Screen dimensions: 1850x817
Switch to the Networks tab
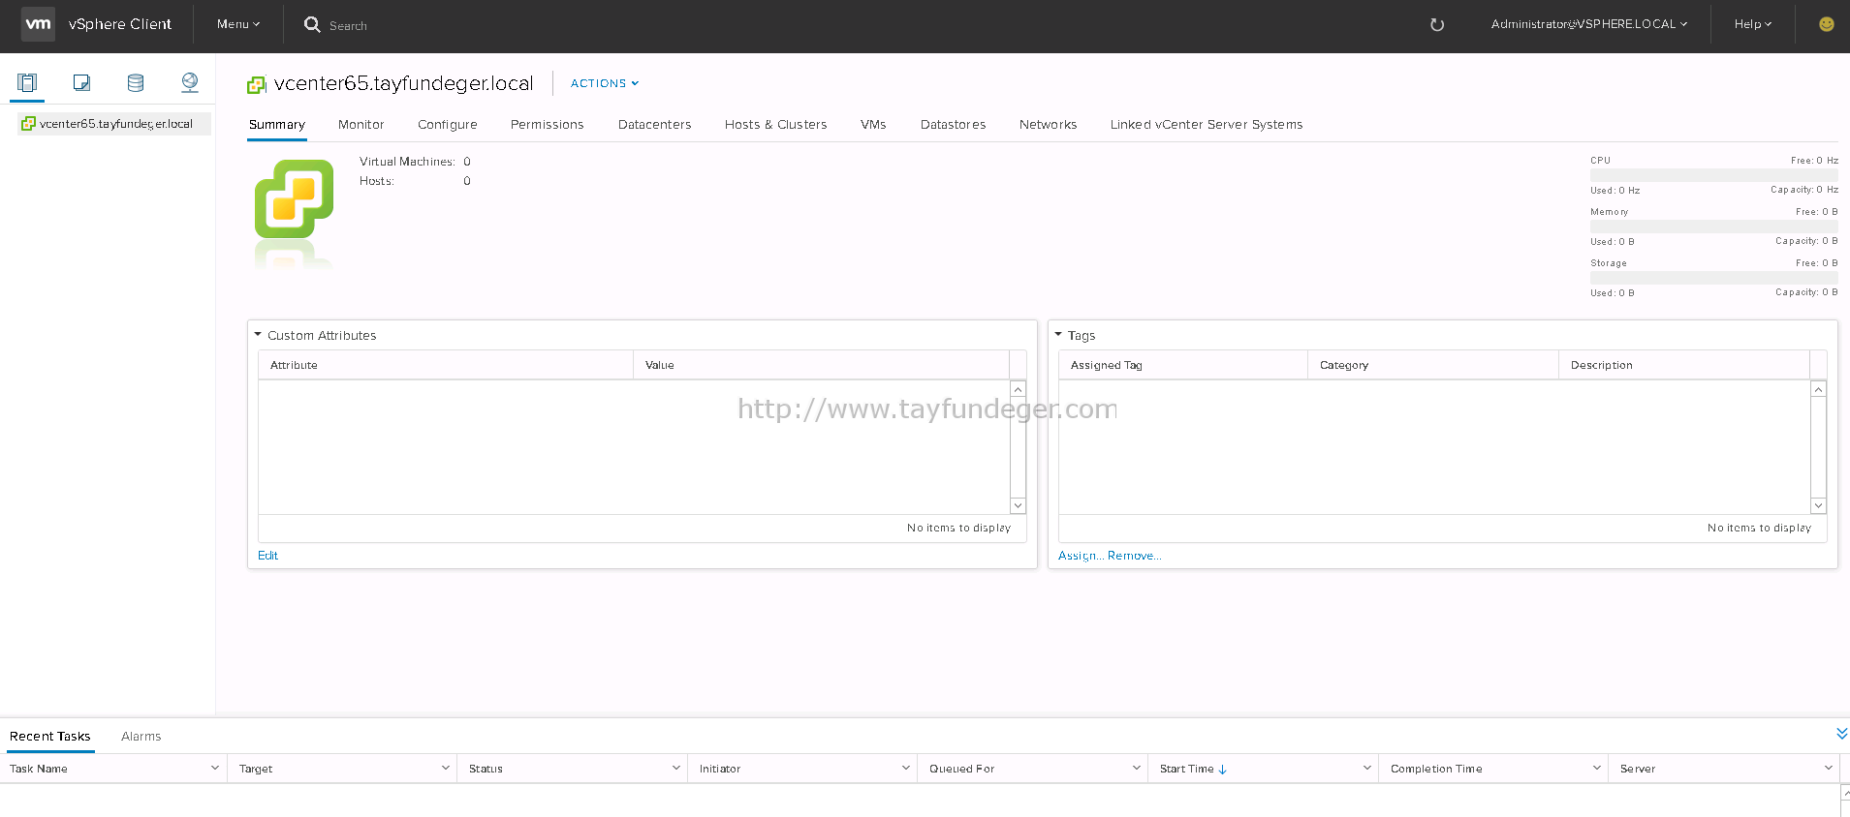1049,124
